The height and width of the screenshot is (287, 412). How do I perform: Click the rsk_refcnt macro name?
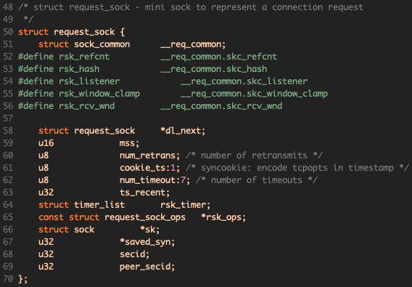(84, 57)
